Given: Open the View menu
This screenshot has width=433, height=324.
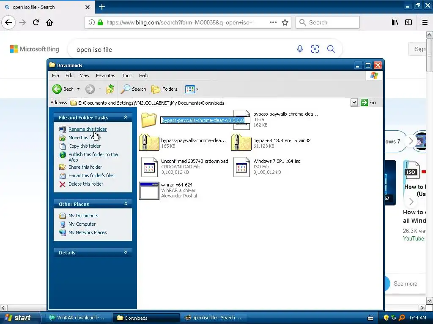Looking at the screenshot, I should coord(85,76).
